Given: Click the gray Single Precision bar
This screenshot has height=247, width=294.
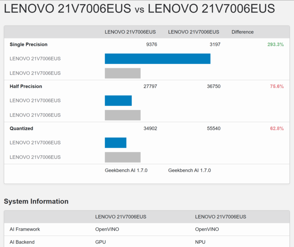Looking at the screenshot, I should (x=123, y=73).
